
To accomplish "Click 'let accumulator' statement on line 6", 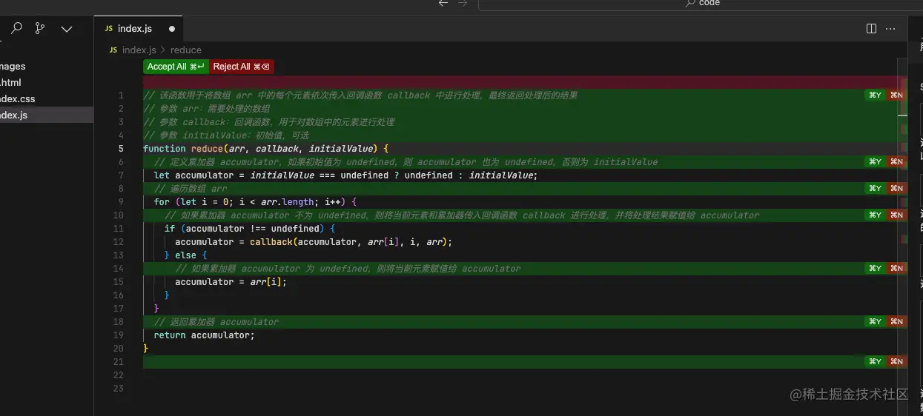I will [x=345, y=175].
